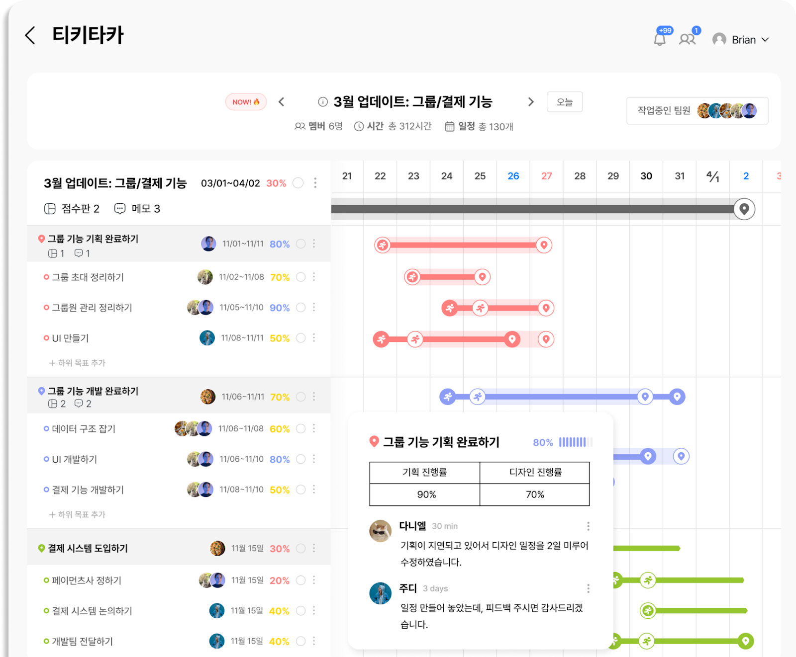Select date 30 in timeline header

(646, 176)
